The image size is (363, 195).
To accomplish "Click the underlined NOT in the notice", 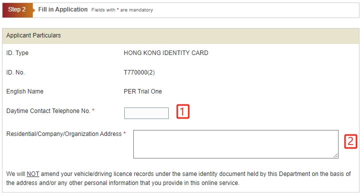I will click(x=33, y=174).
